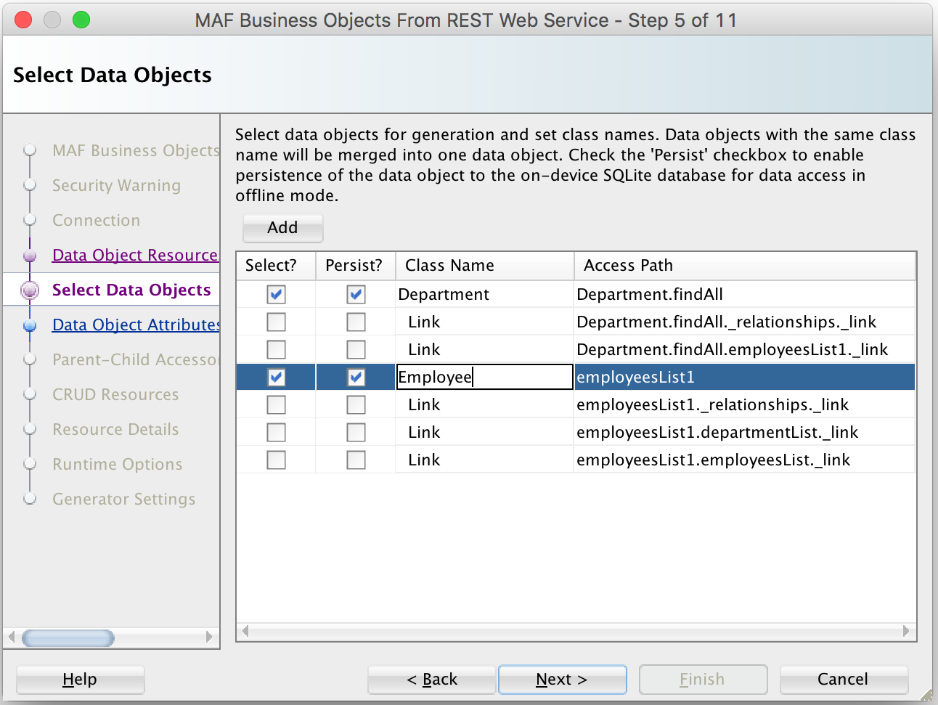Check Select for employeesList1._relationships._link row
The image size is (938, 705).
click(277, 404)
